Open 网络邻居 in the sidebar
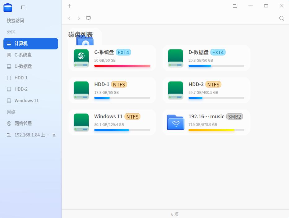Screen dimensions: 289x218 pos(31,124)
